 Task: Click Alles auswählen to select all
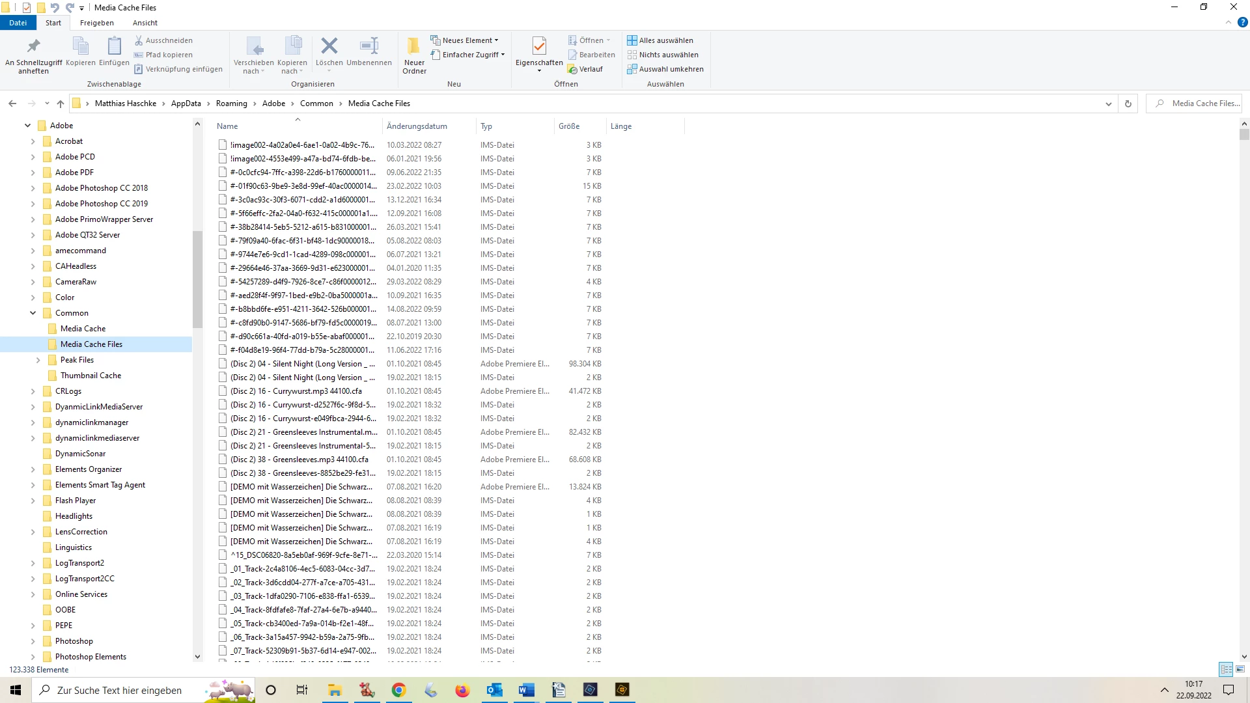660,40
